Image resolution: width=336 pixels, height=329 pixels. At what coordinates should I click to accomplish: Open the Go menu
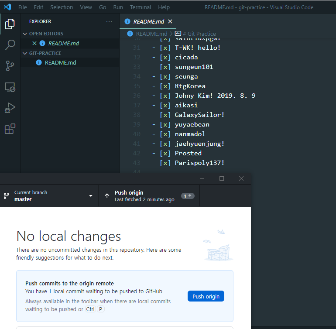pyautogui.click(x=103, y=7)
